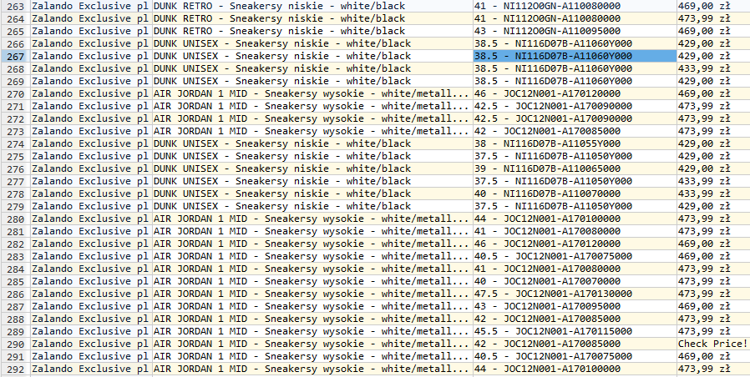Click 'DUNK UNISEX' product cell in row 276

(x=313, y=168)
